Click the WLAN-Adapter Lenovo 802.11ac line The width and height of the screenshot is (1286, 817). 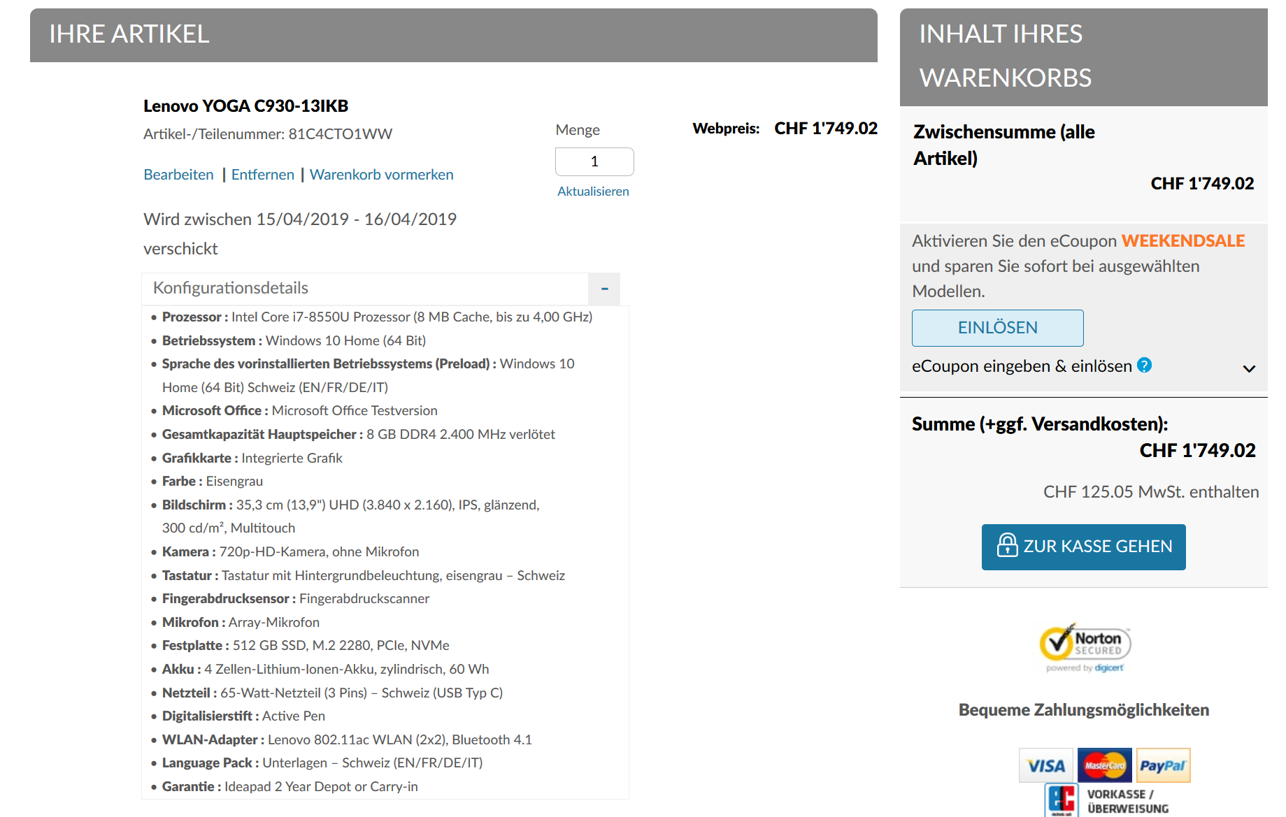click(347, 740)
